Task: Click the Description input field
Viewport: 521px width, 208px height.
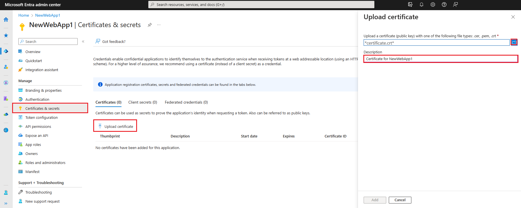Action: (441, 59)
